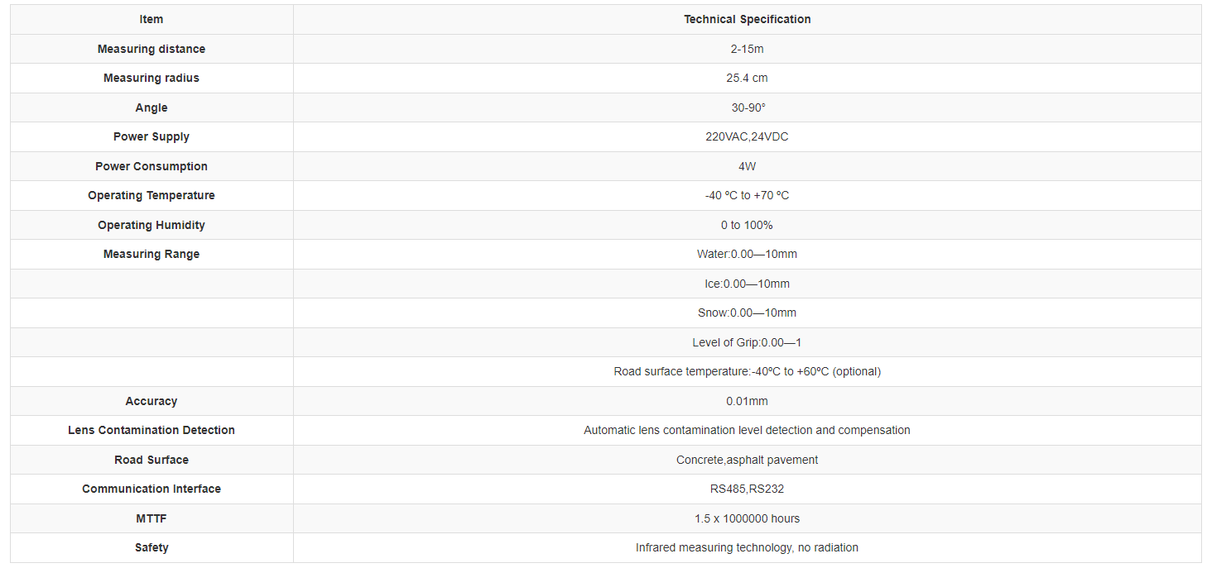Screen dimensions: 1207x568
Task: Click the "0 to 100%" humidity value
Action: click(x=747, y=225)
